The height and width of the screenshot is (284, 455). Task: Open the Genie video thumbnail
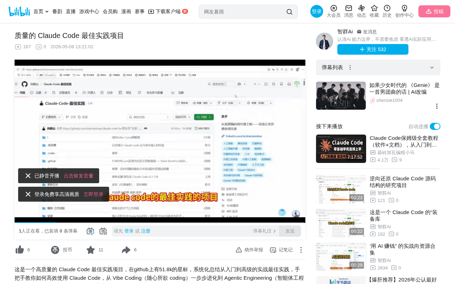tap(341, 95)
